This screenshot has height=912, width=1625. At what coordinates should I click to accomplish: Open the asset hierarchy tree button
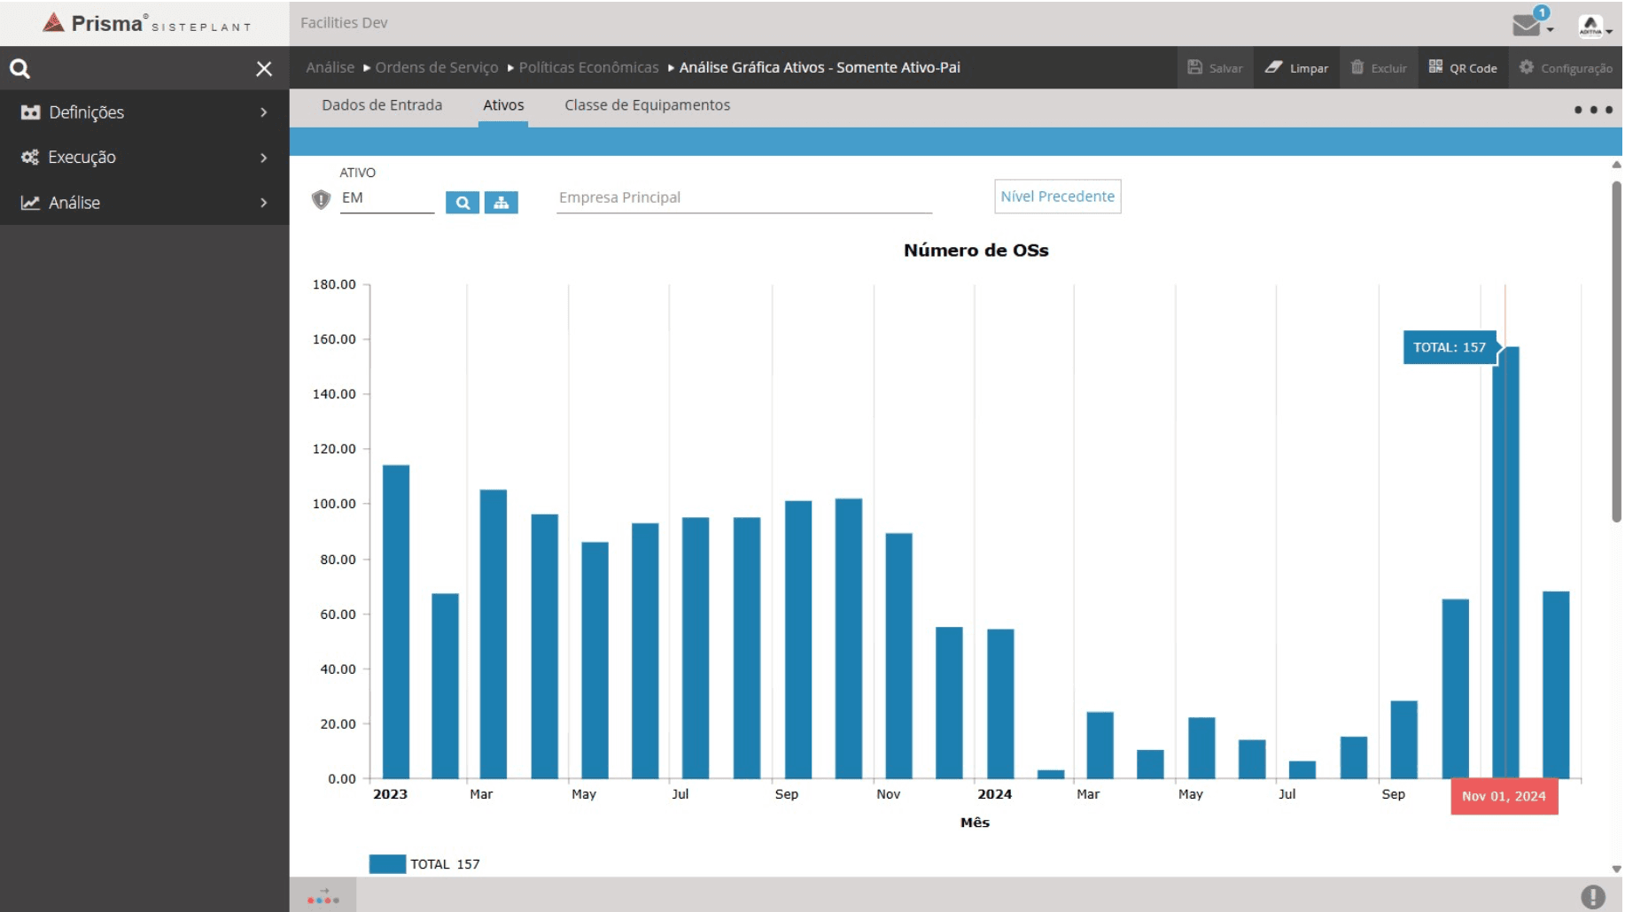(501, 203)
